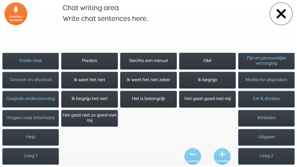
Task: Click the Verwijderen minus icon
Action: (x=193, y=156)
